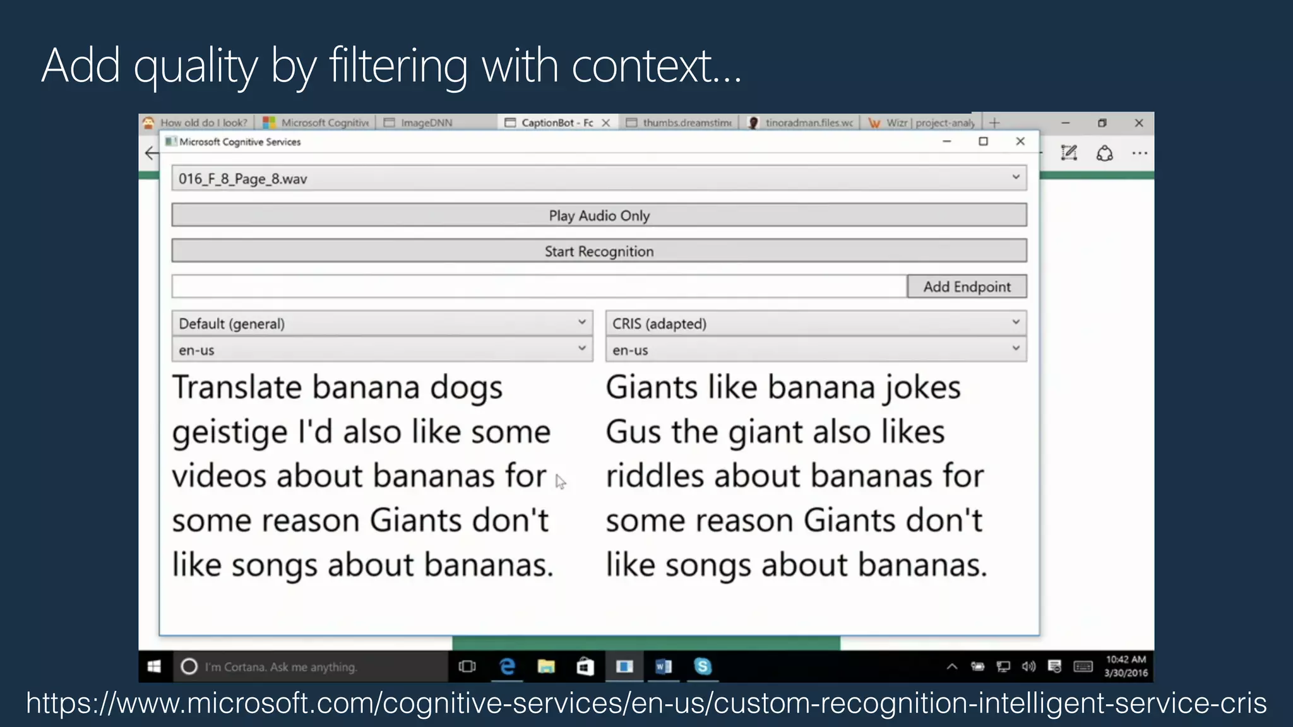Maximize the Microsoft Cognitive Services window
Image resolution: width=1293 pixels, height=727 pixels.
[983, 141]
